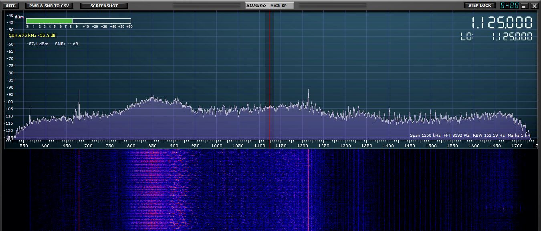Click the 1000 frequency axis label

pos(217,146)
